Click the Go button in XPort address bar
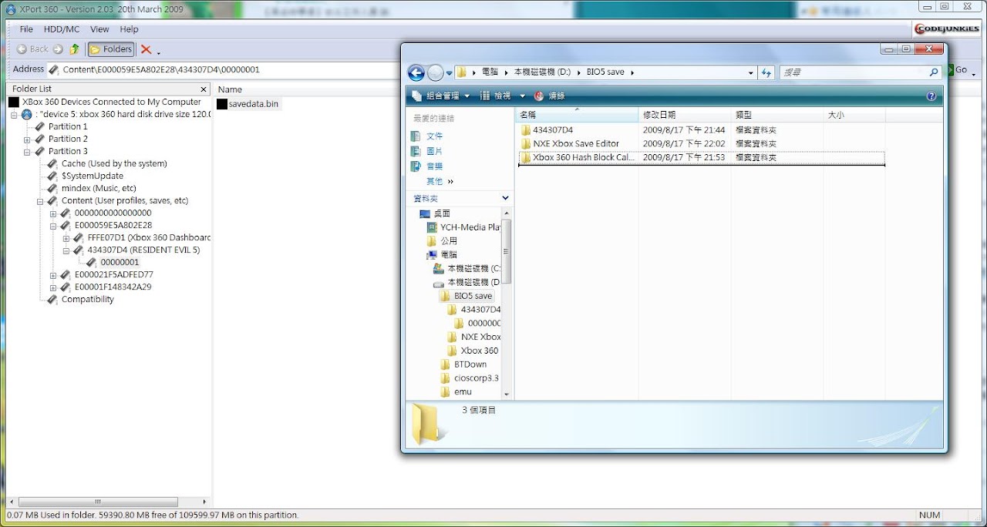Screen dimensions: 987x527 point(959,69)
